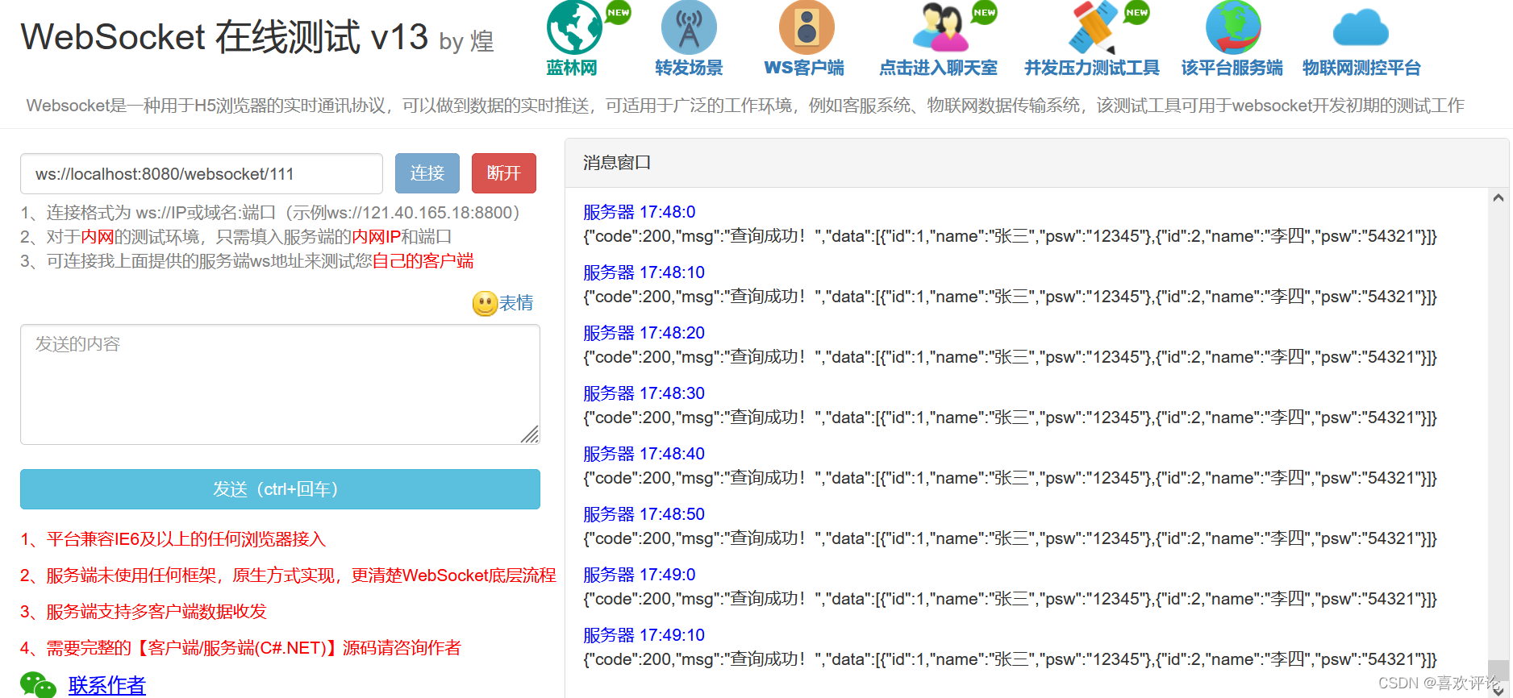The width and height of the screenshot is (1513, 698).
Task: Open the 物联网测控平台 cloud icon
Action: point(1361,28)
